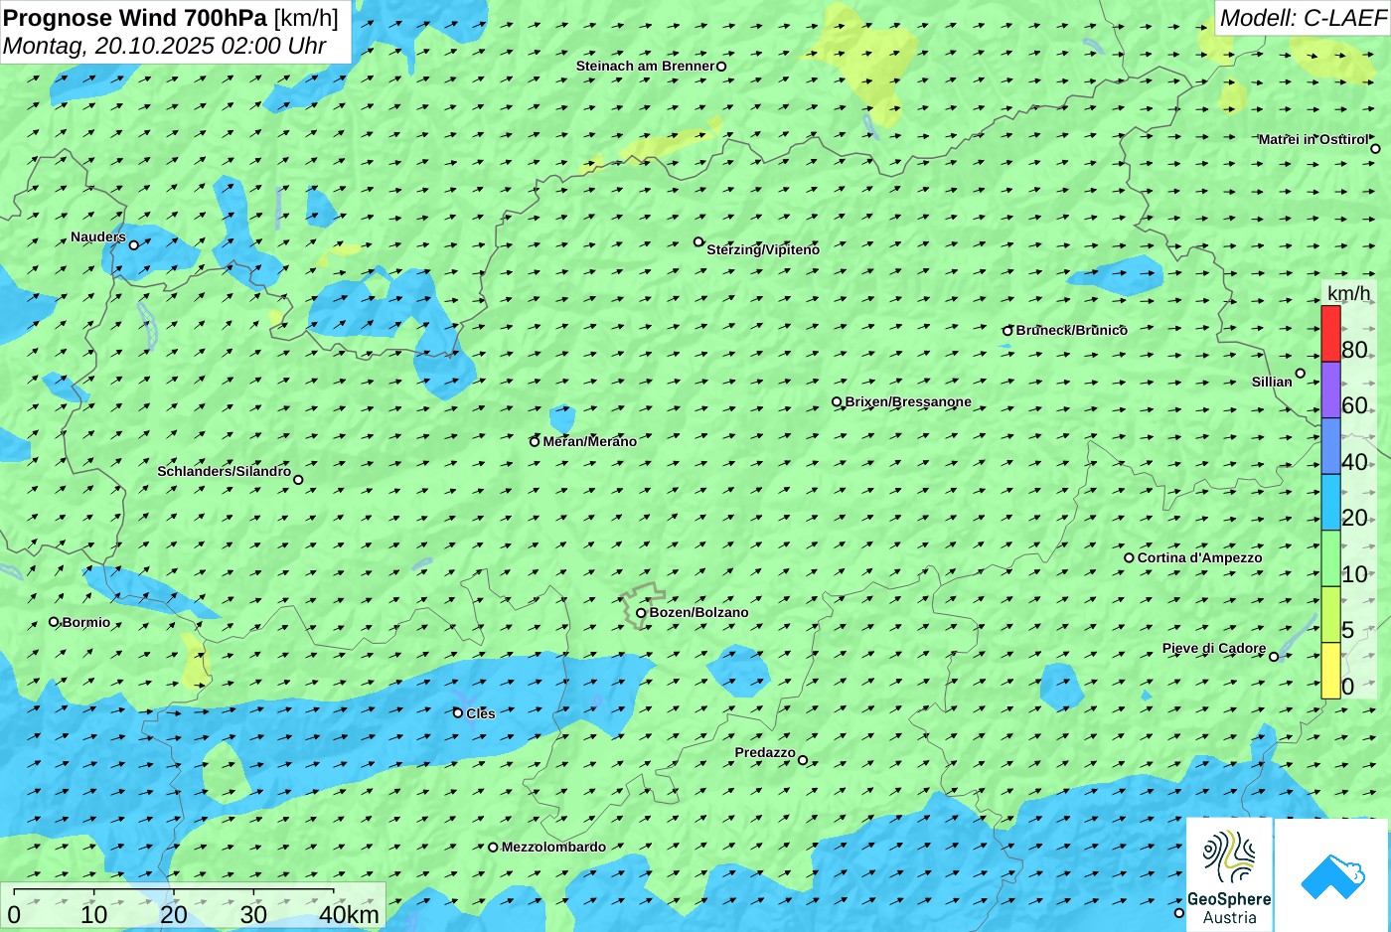Image resolution: width=1391 pixels, height=932 pixels.
Task: Click the Bozen/Bolzano city marker
Action: coord(641,613)
